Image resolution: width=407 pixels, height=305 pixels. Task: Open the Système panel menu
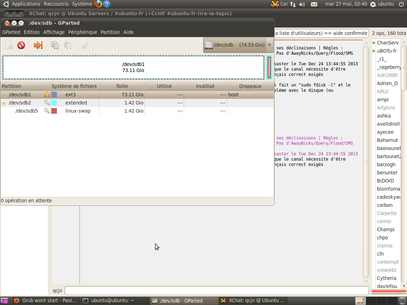point(82,4)
